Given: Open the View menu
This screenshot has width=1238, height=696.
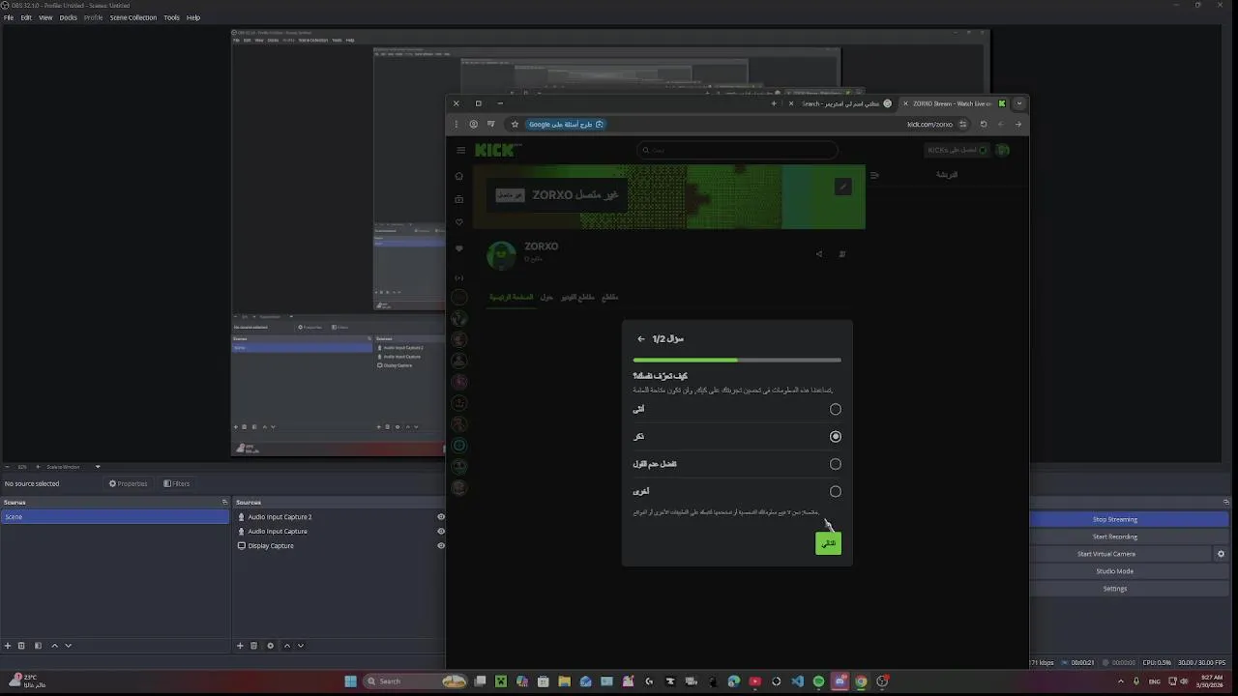Looking at the screenshot, I should pos(45,17).
